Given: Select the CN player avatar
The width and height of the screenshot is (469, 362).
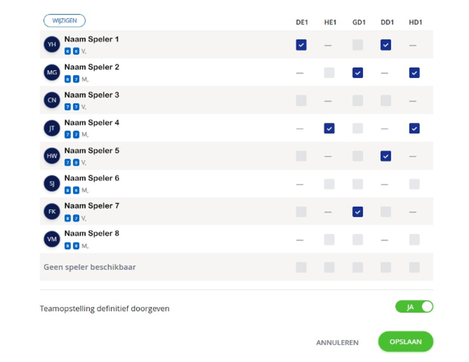Looking at the screenshot, I should click(x=51, y=101).
